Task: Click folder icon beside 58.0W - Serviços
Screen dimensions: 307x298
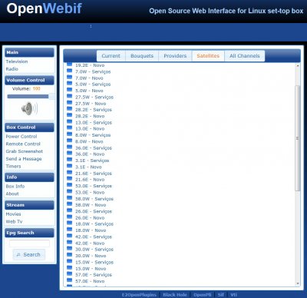Action: coord(69,197)
